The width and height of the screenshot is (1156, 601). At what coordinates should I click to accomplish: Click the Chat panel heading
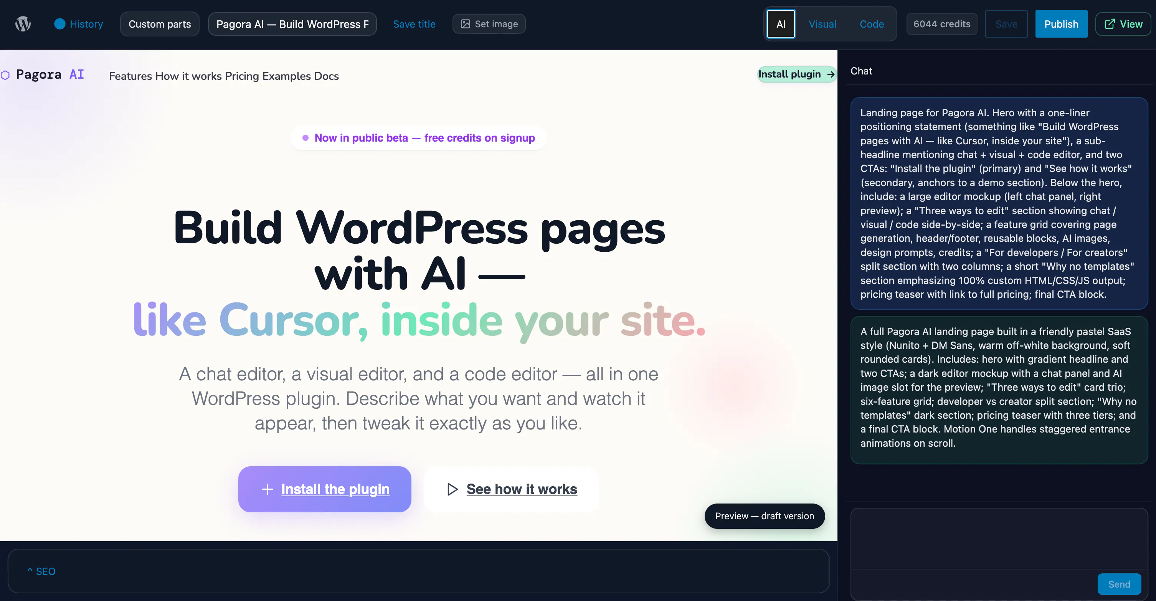861,71
